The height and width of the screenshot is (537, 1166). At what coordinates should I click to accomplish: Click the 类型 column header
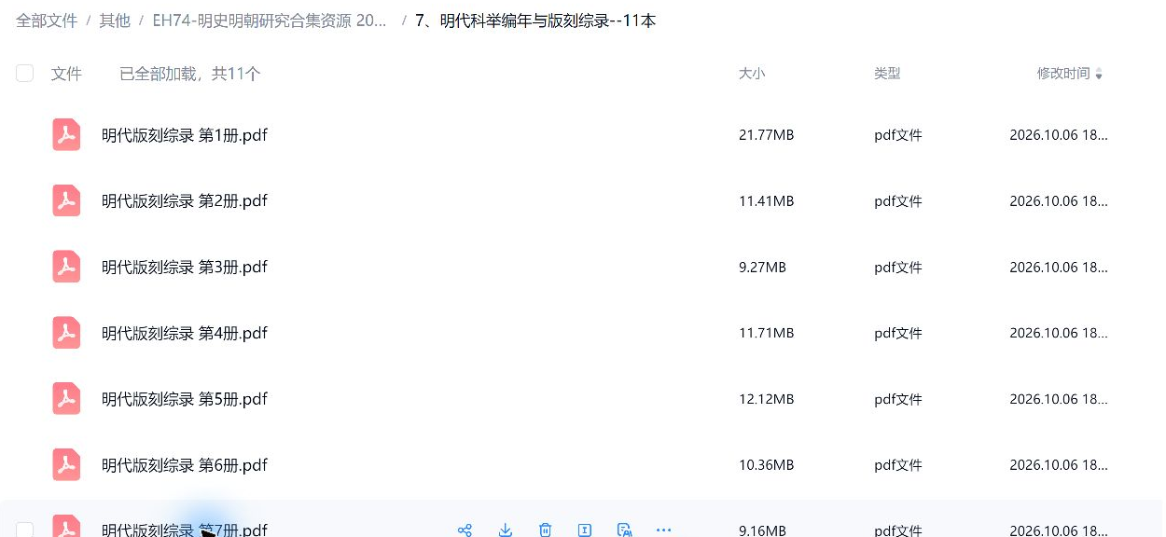(x=887, y=74)
